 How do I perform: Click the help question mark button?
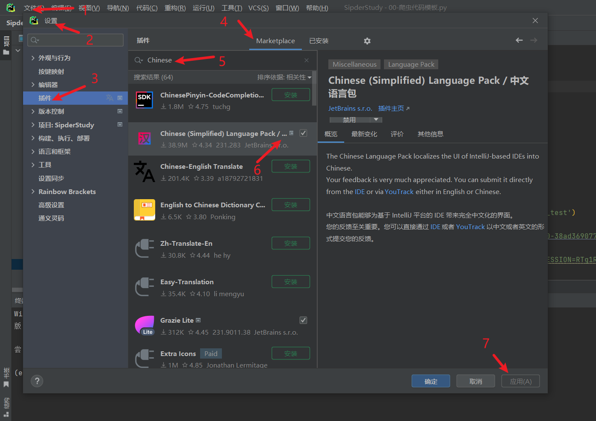point(37,381)
